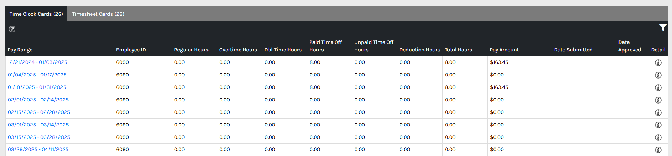Select $0.00 pay amount in 01/04/2025 row
This screenshot has height=156, width=672.
[x=497, y=75]
